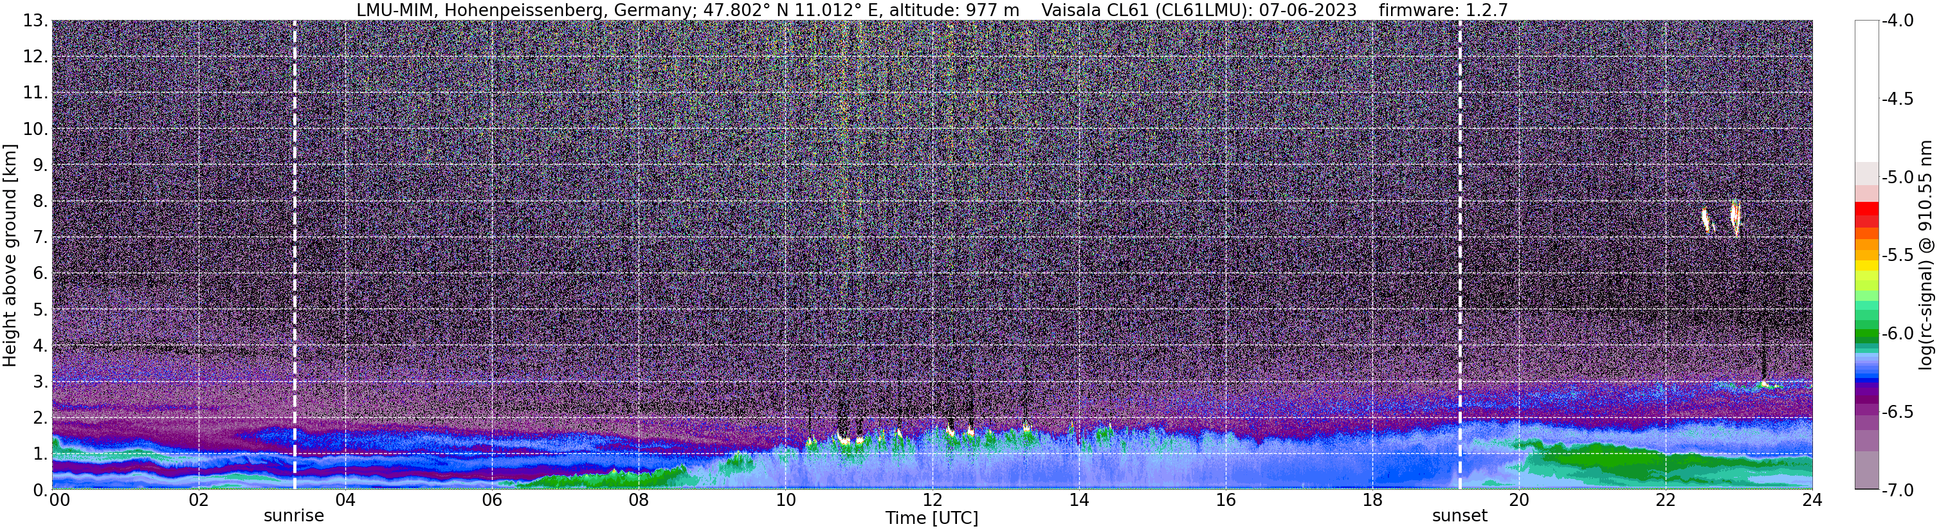Click the x-axis tick label 14

click(x=1079, y=501)
